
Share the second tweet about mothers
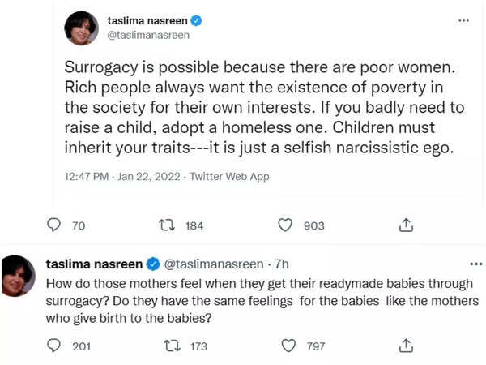coord(407,346)
